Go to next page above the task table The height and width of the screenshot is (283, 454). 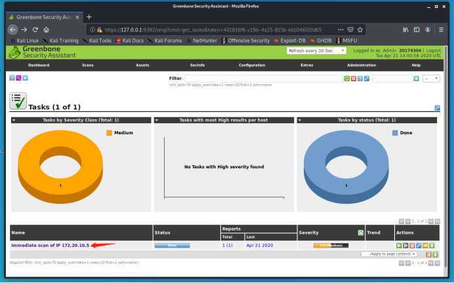point(431,221)
